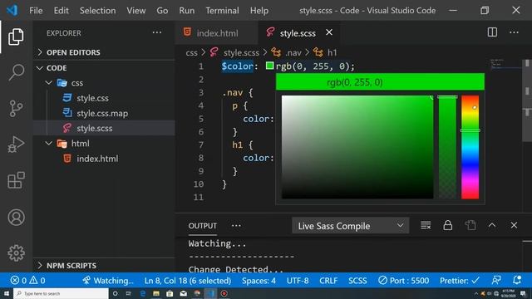Toggle output scroll lock icon
The height and width of the screenshot is (299, 532).
(x=448, y=225)
